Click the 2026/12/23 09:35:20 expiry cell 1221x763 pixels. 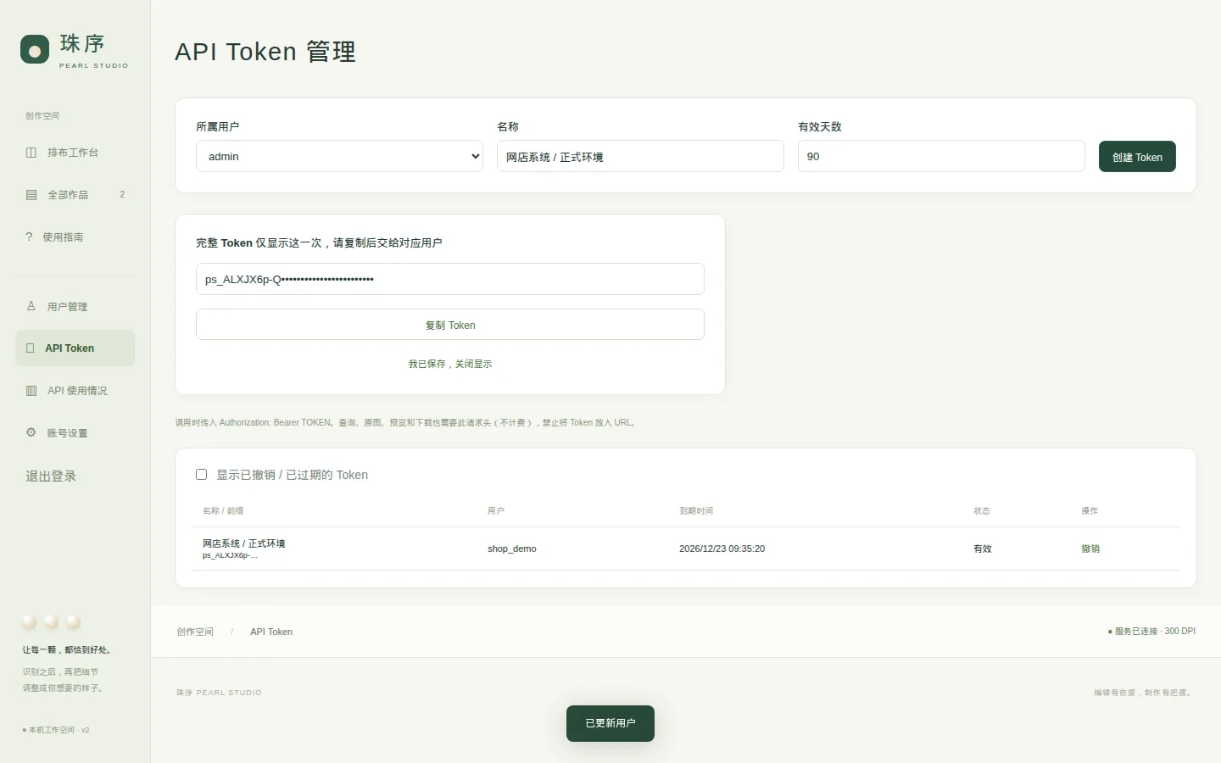(x=722, y=549)
